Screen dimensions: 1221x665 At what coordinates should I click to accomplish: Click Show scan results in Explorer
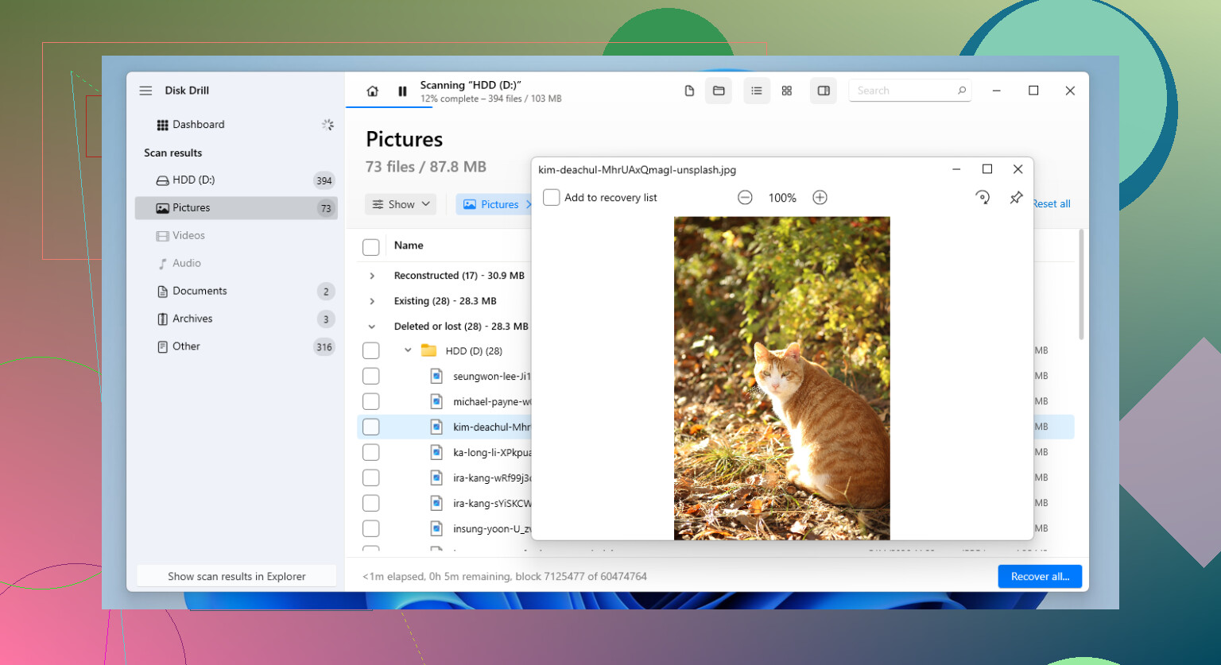click(x=237, y=577)
